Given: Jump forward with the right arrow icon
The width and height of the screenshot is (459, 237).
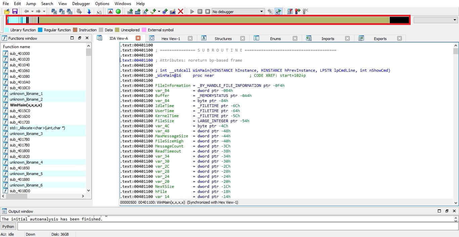Looking at the screenshot, I should coord(38,11).
